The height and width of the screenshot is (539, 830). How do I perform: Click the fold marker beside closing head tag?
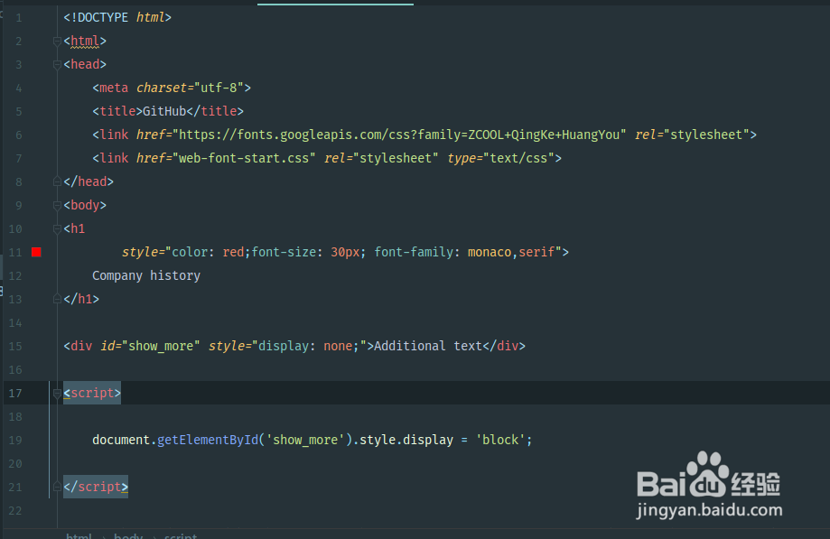57,182
